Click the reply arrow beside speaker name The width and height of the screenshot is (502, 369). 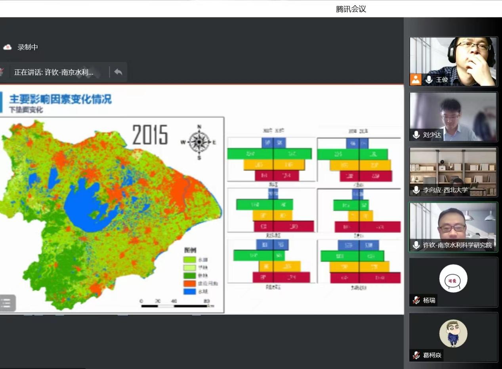(118, 72)
